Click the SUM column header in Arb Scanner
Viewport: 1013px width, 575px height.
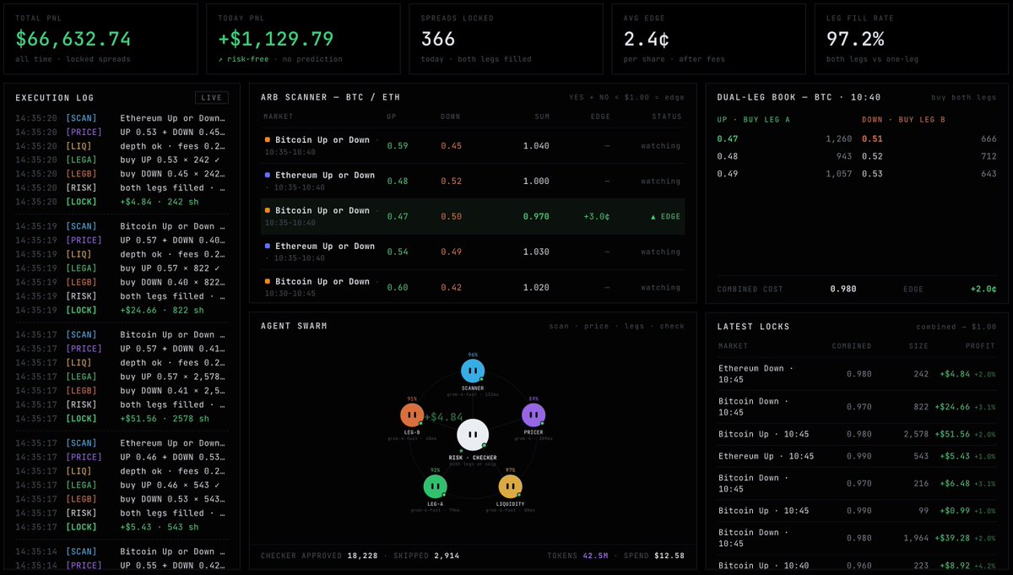[542, 117]
